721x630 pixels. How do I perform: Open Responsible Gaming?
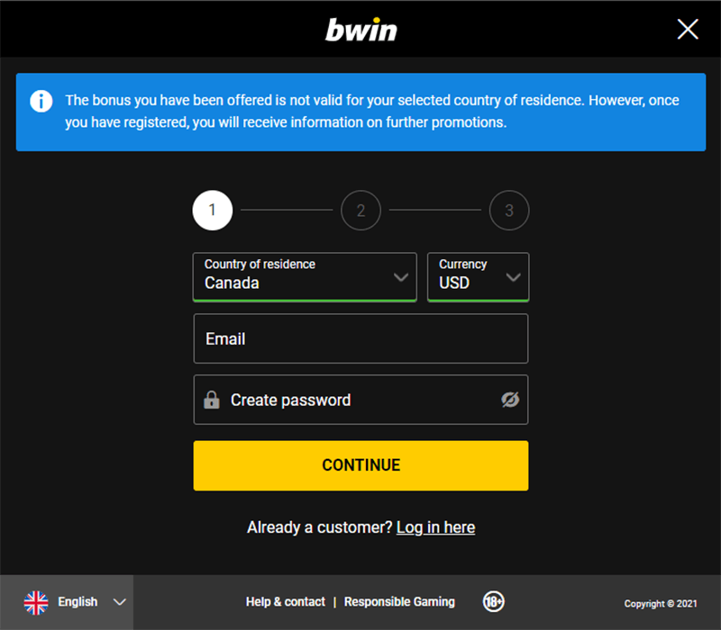pyautogui.click(x=399, y=601)
